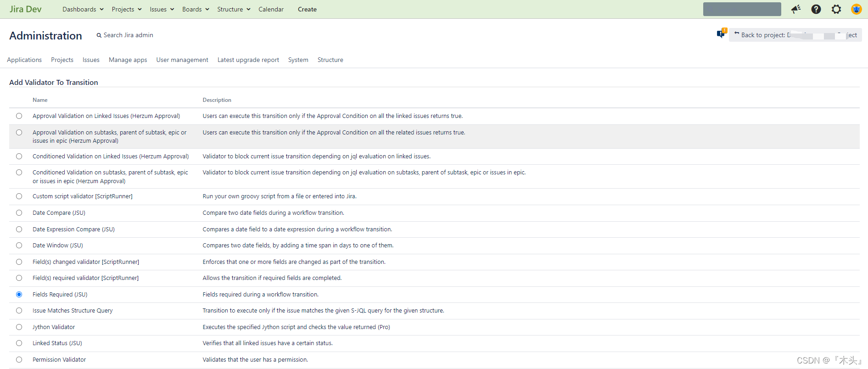Open the feedback megaphone icon

click(x=796, y=9)
